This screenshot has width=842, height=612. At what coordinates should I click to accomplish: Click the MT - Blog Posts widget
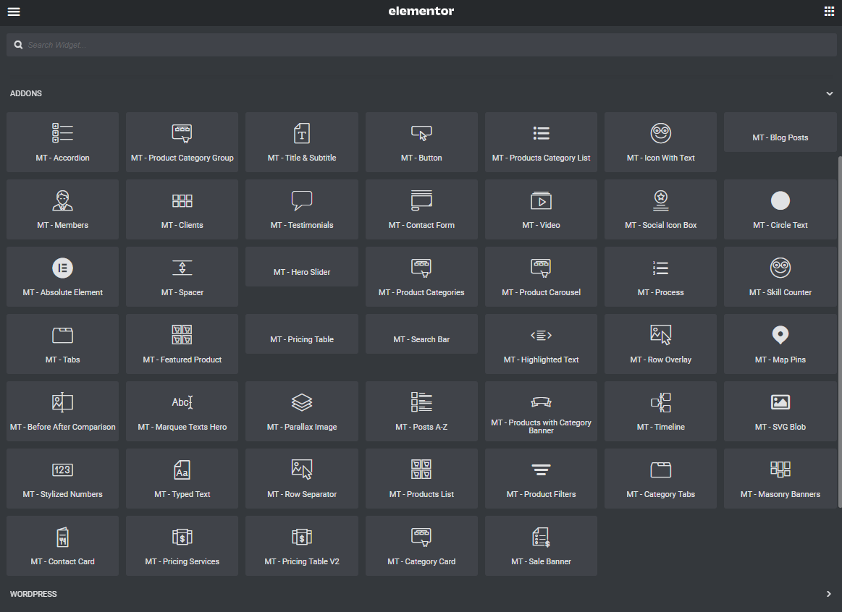click(780, 132)
